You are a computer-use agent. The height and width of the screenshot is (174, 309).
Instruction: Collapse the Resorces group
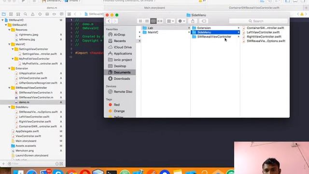(x=9, y=30)
